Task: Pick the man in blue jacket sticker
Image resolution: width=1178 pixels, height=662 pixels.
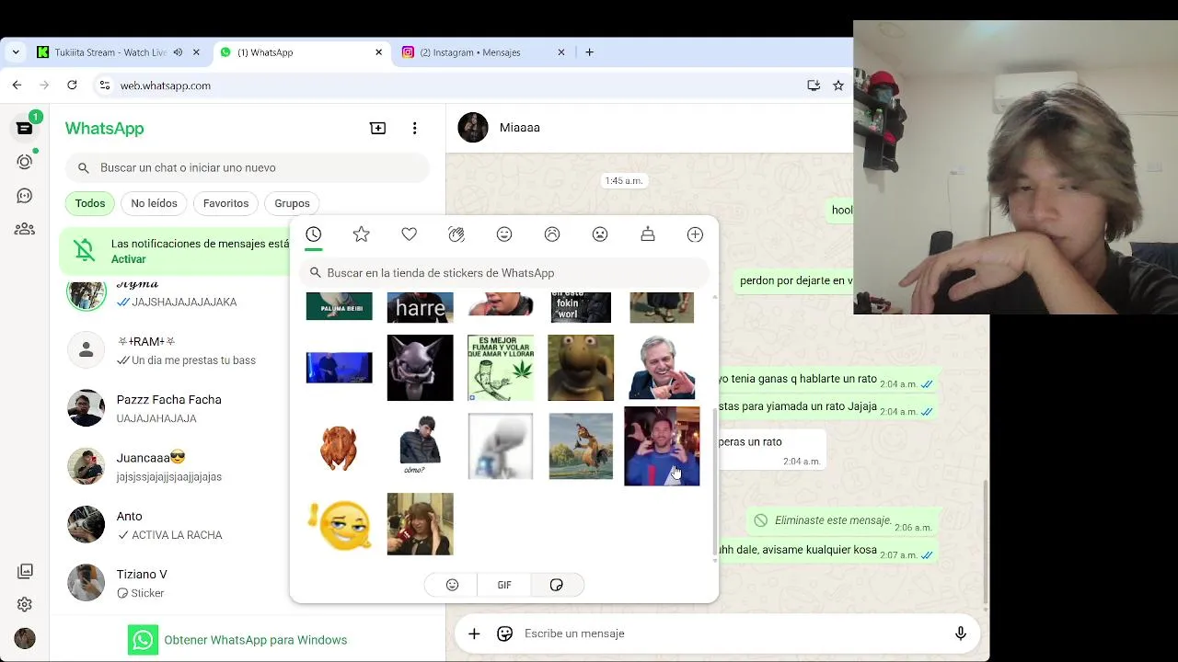Action: pos(662,446)
